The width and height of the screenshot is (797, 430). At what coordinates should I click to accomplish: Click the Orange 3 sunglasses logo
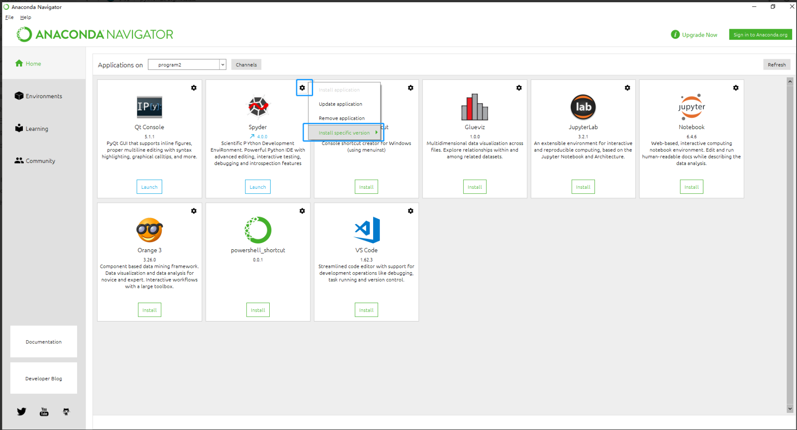pyautogui.click(x=150, y=230)
